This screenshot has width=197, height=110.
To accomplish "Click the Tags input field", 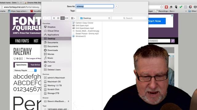I will 95,11.
